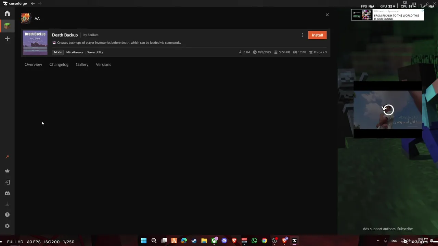Open Windows taskbar search
Screen dimensions: 438x246
click(x=154, y=241)
